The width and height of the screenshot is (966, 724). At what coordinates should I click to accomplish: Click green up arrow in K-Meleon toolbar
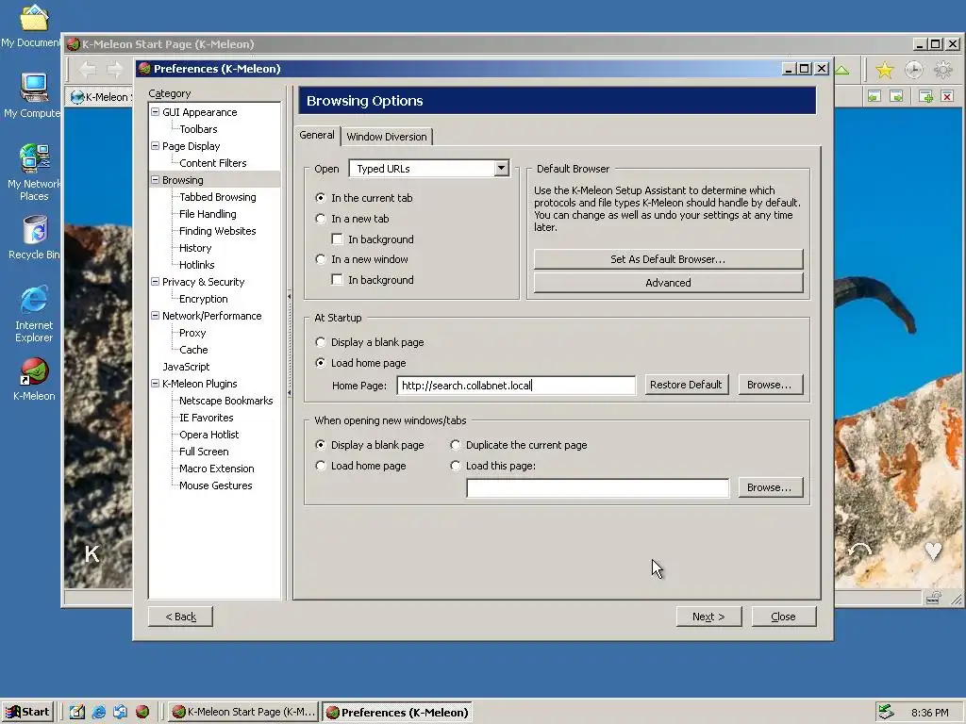842,70
